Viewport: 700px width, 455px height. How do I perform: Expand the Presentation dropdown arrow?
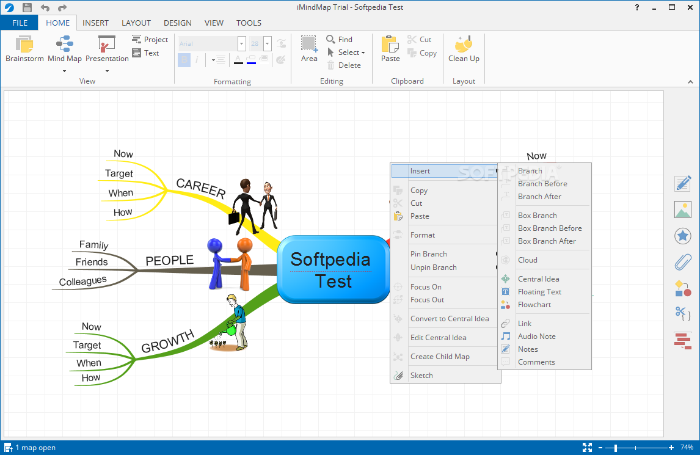click(x=107, y=71)
